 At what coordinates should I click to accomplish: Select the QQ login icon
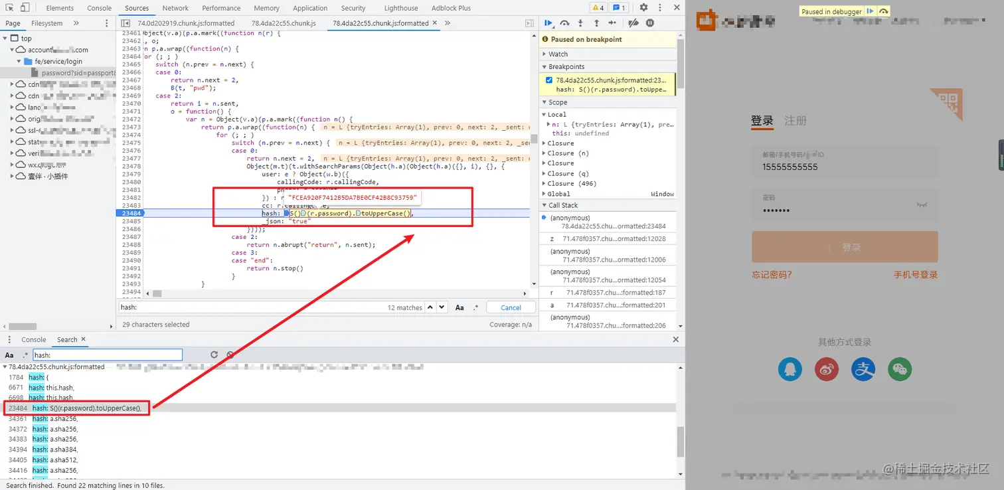tap(790, 369)
